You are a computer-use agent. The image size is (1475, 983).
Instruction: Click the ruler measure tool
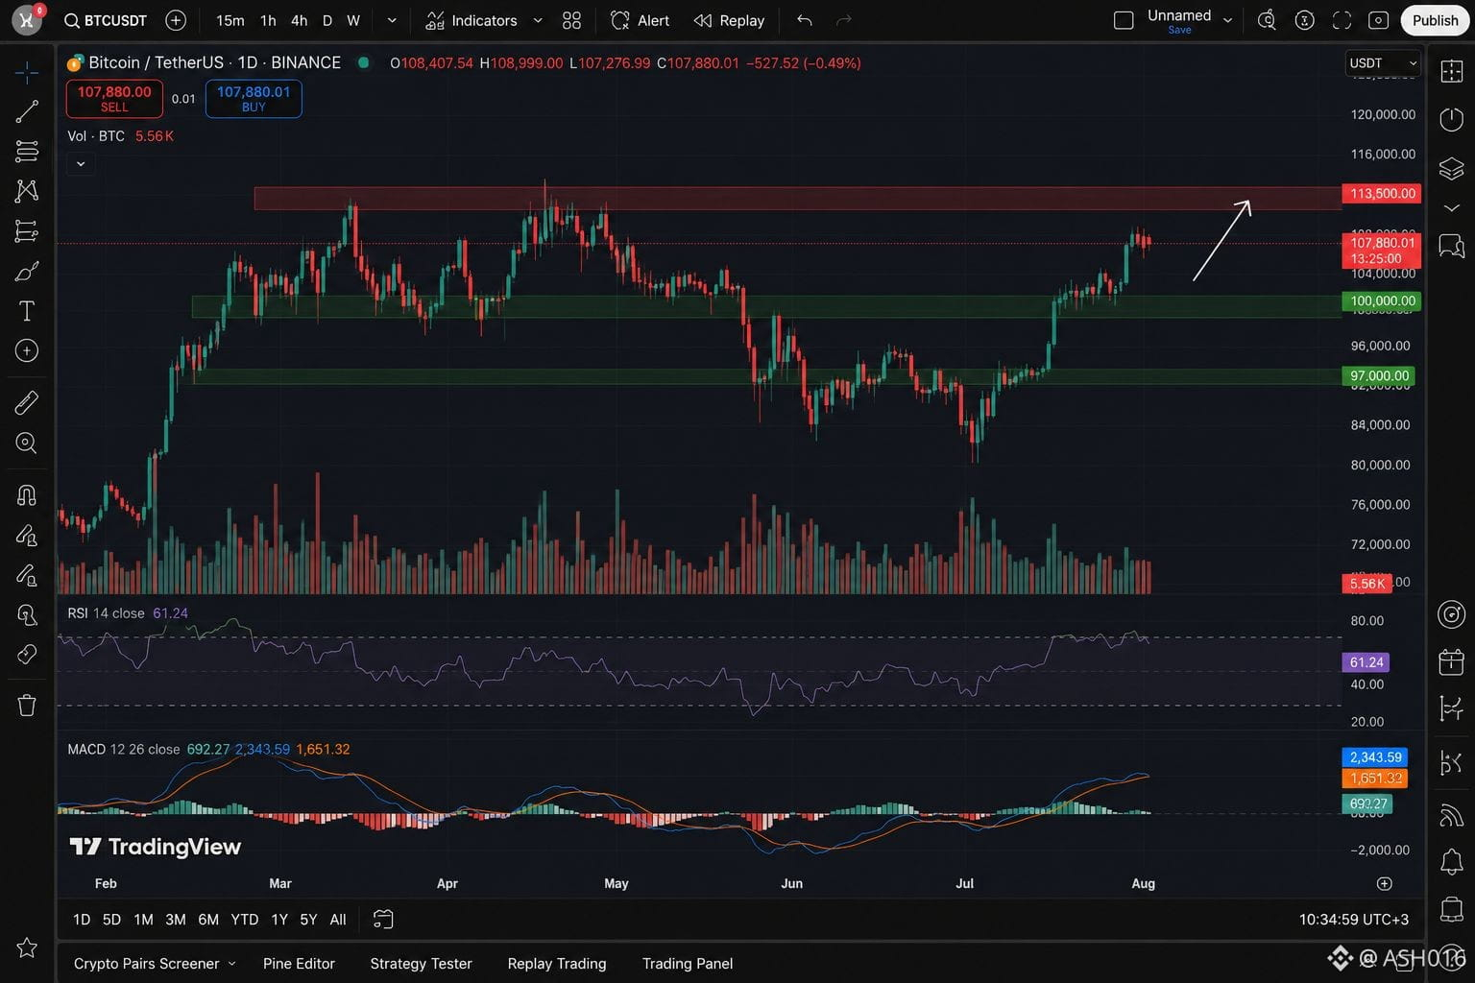27,402
